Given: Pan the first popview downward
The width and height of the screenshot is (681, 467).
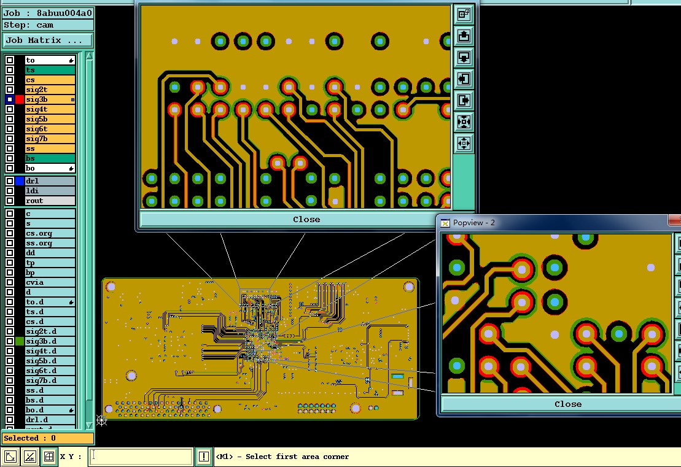Looking at the screenshot, I should point(464,57).
